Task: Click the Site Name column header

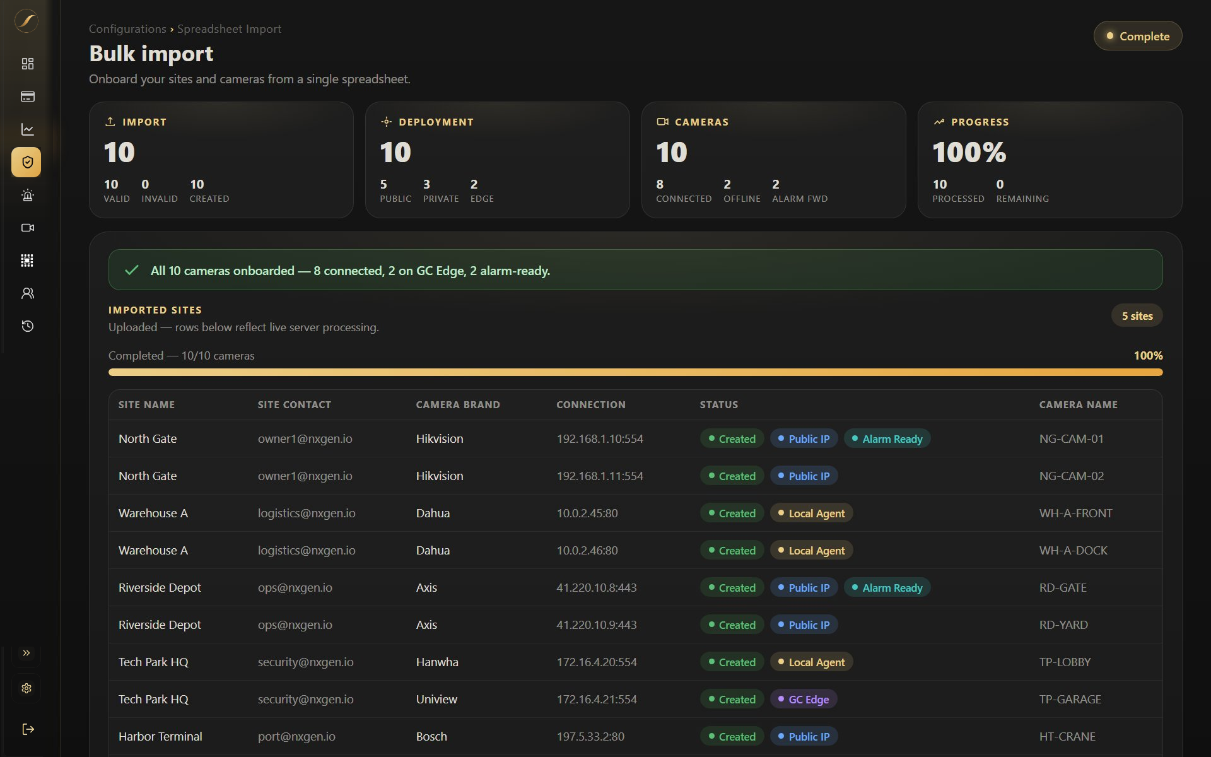Action: (x=146, y=405)
